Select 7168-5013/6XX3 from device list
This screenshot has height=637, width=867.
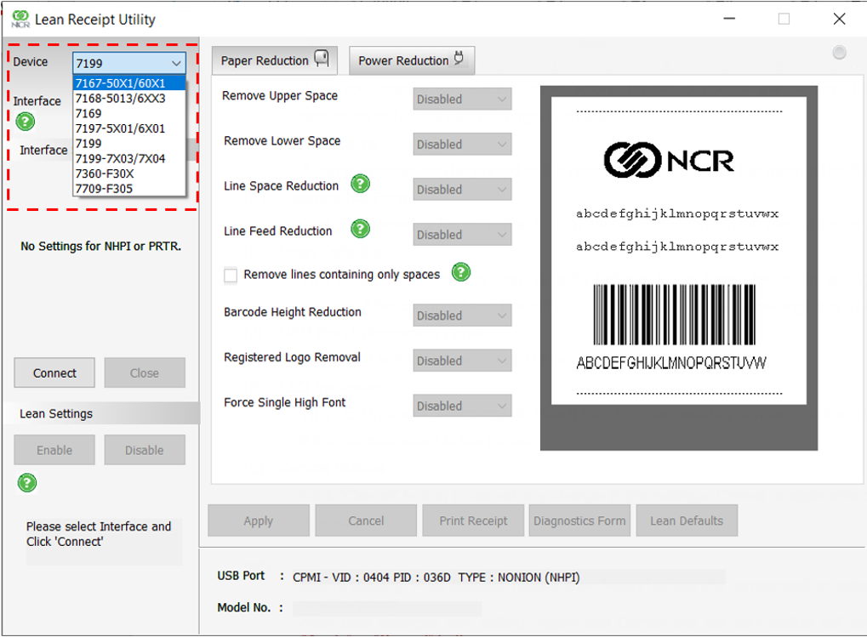pos(129,99)
